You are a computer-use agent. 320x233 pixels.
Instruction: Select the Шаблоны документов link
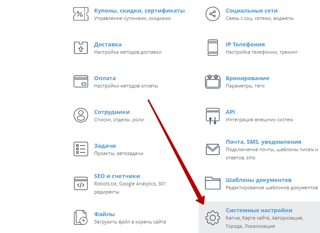pyautogui.click(x=258, y=180)
